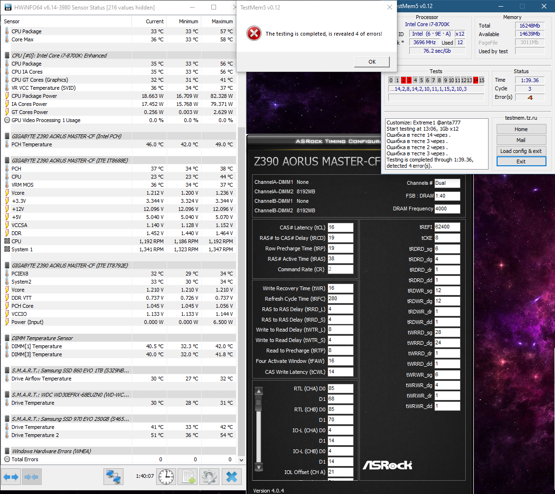Click test number 14 red box in TestMem5

coord(475,80)
